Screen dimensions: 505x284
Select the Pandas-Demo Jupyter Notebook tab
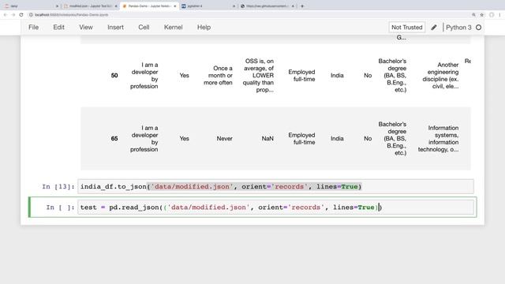[148, 6]
